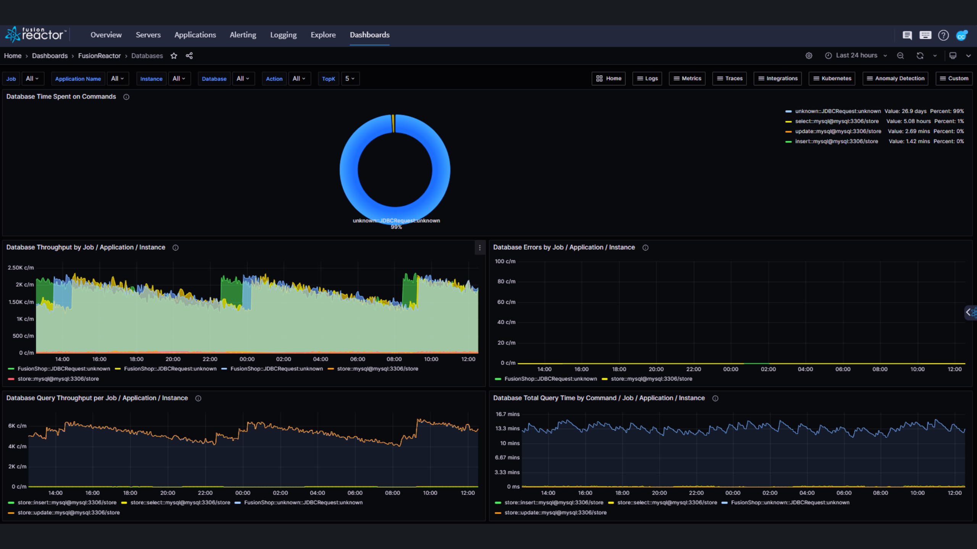Image resolution: width=977 pixels, height=549 pixels.
Task: Open the chat messages icon
Action: tap(907, 35)
